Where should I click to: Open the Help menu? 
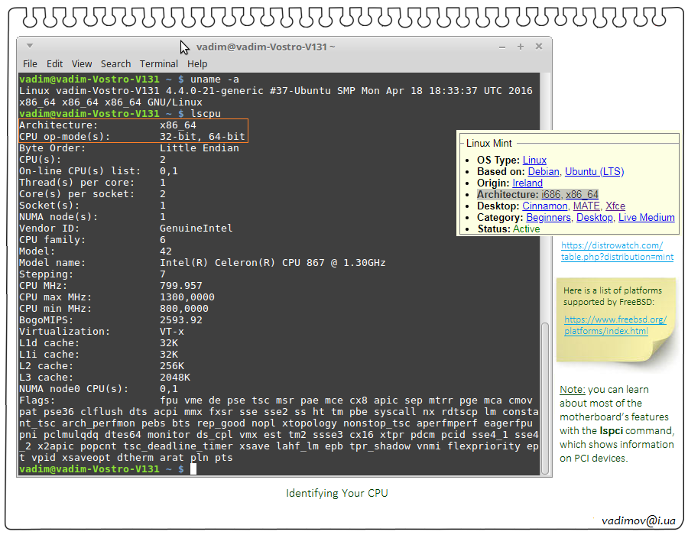pos(197,64)
